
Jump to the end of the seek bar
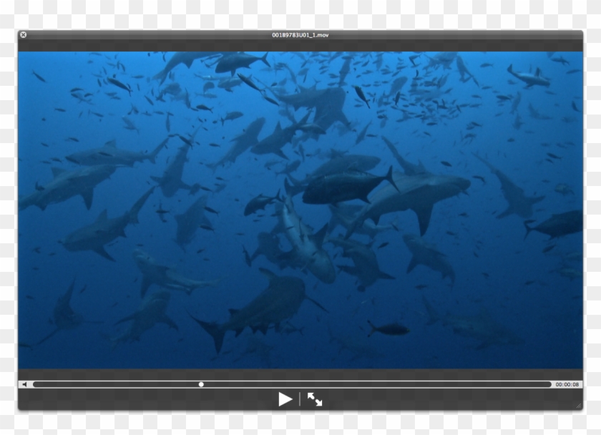pos(549,384)
